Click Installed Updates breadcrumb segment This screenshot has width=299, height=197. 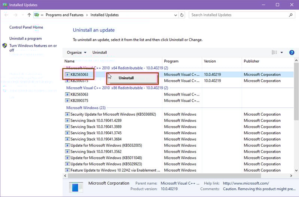(104, 15)
